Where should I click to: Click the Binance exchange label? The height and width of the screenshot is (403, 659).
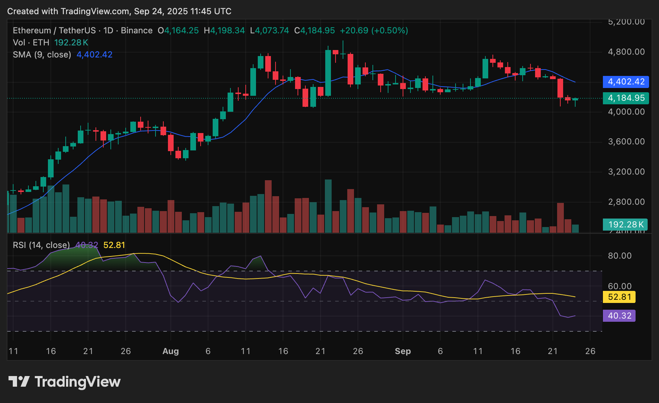[137, 31]
